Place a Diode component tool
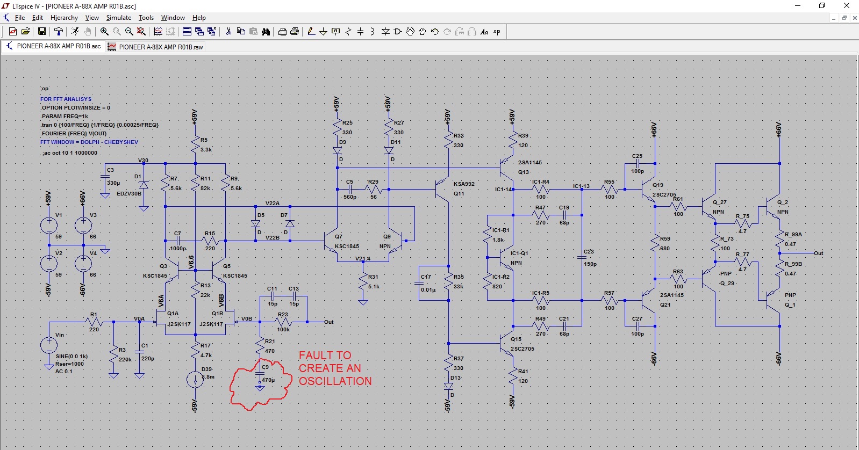The image size is (859, 450). 385,32
